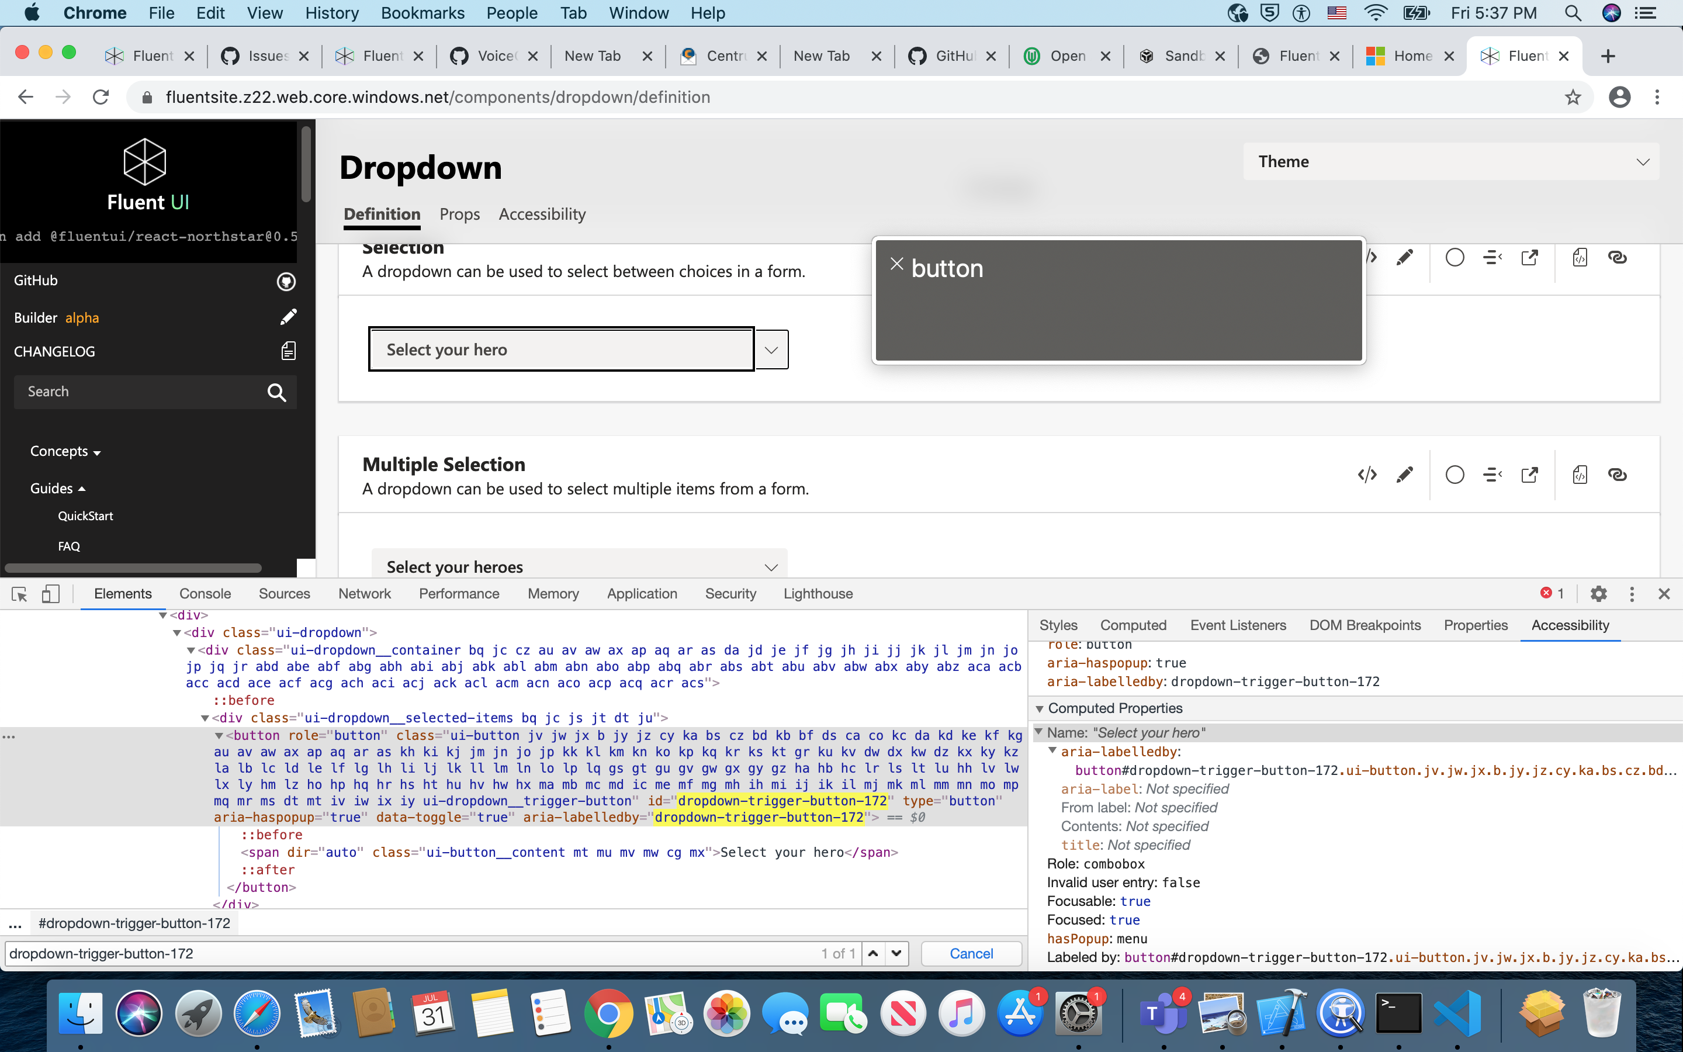Screen dimensions: 1683x1052
Task: Show code for the Multiple Selection example
Action: [1367, 475]
